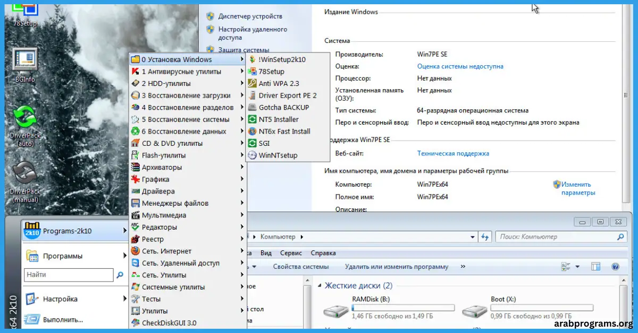The width and height of the screenshot is (638, 333).
Task: Click the Kaspersky icon for antivirus utilities
Action: pyautogui.click(x=135, y=72)
